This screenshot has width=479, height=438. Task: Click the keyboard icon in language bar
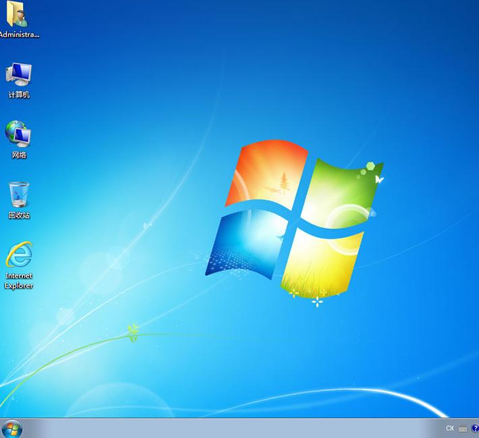pos(462,429)
